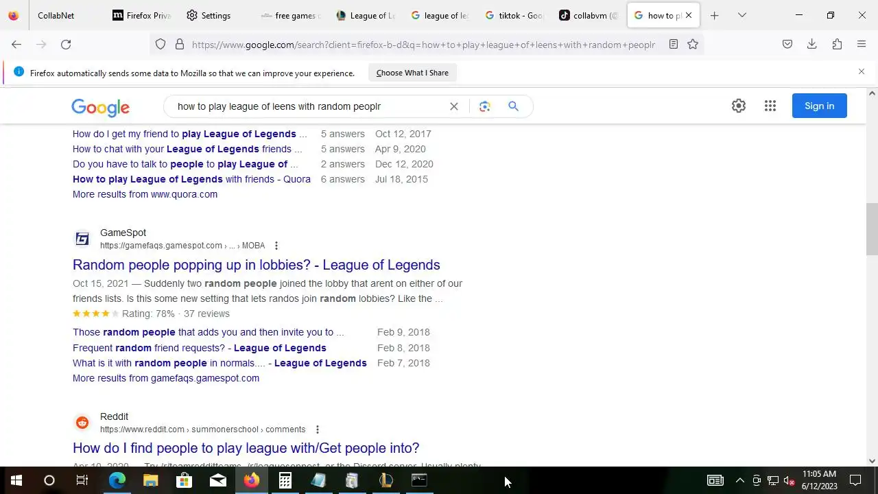Screen dimensions: 878x494
Task: Clear the Google search box text
Action: point(453,106)
